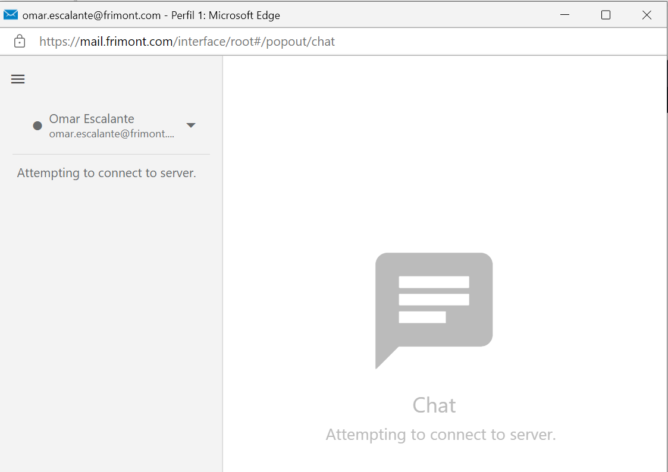Close the chat popout window
The width and height of the screenshot is (668, 472).
point(647,15)
